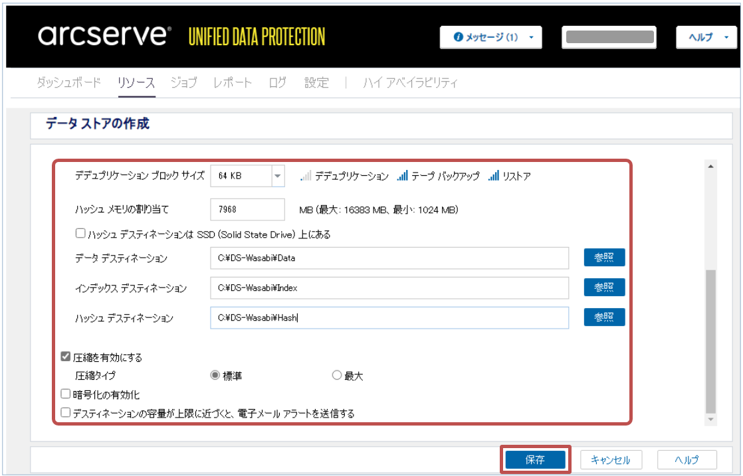This screenshot has width=743, height=476.
Task: Click the scrollbar down arrow
Action: (x=710, y=419)
